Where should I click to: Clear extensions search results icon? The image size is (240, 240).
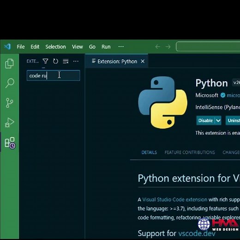click(66, 61)
